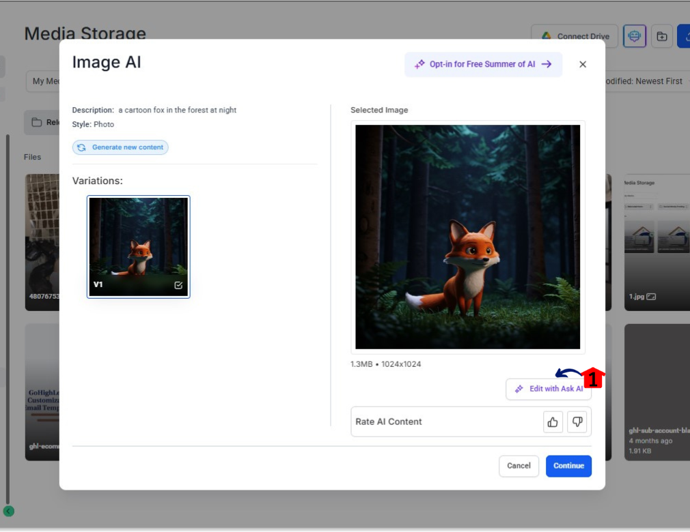Expand the My Media dropdown
Viewport: 690px width, 532px height.
click(x=44, y=81)
